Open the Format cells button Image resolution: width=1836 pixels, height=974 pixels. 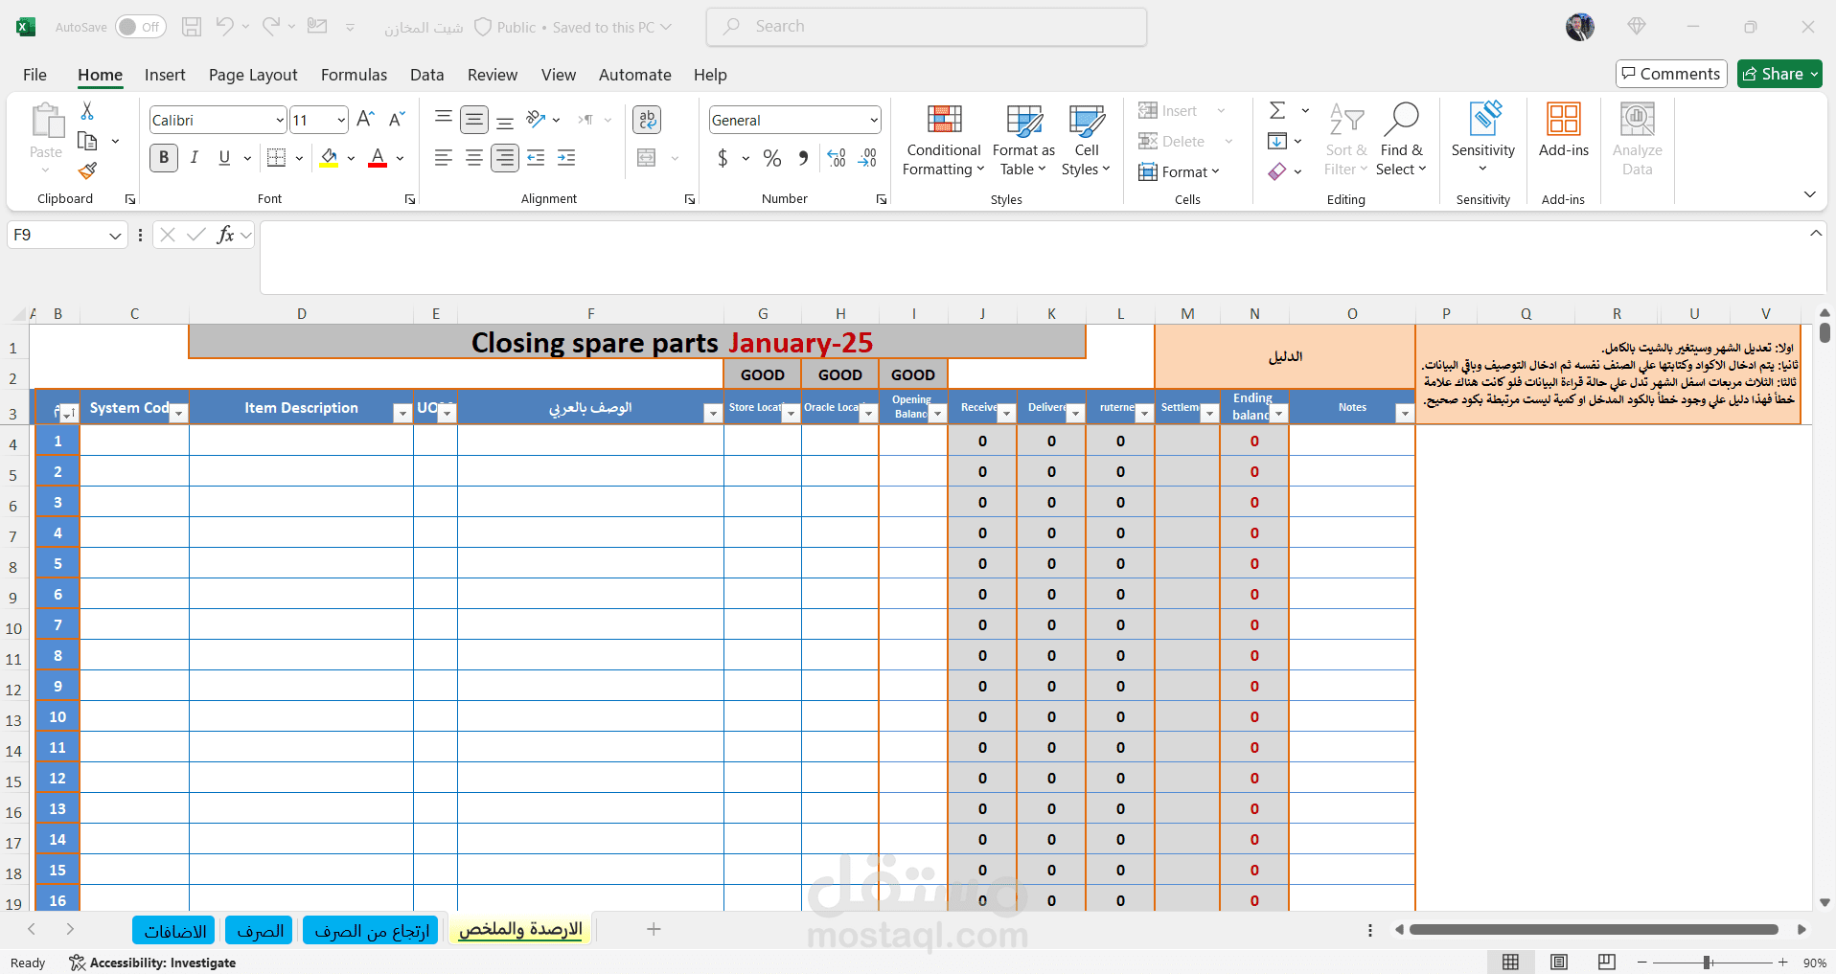1179,172
